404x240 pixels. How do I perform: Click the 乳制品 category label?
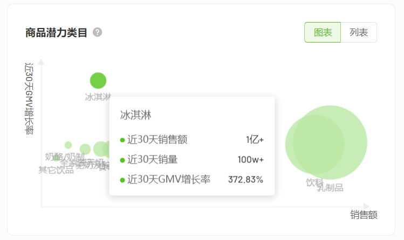(330, 188)
